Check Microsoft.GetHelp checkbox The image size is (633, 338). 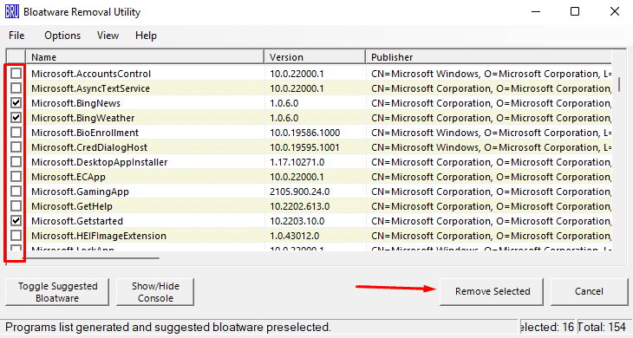tap(16, 205)
